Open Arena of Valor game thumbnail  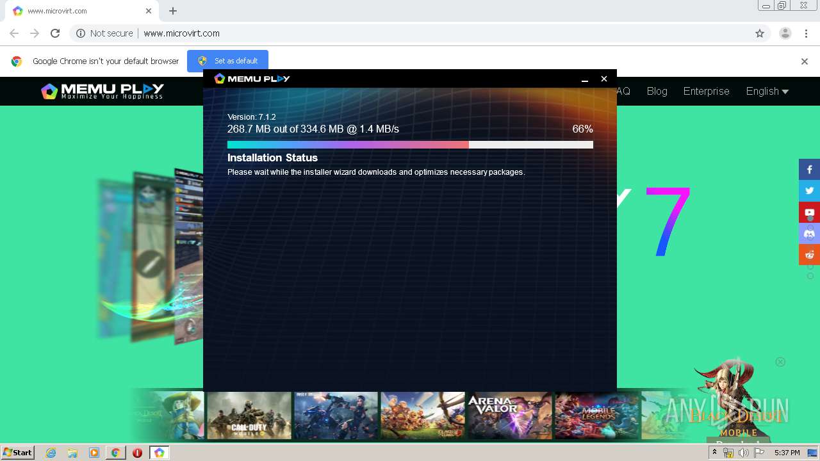tap(509, 416)
